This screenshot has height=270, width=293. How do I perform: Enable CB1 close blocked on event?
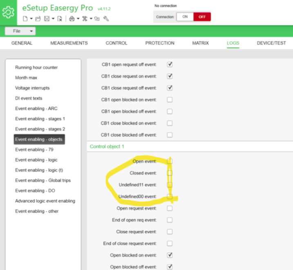170,123
